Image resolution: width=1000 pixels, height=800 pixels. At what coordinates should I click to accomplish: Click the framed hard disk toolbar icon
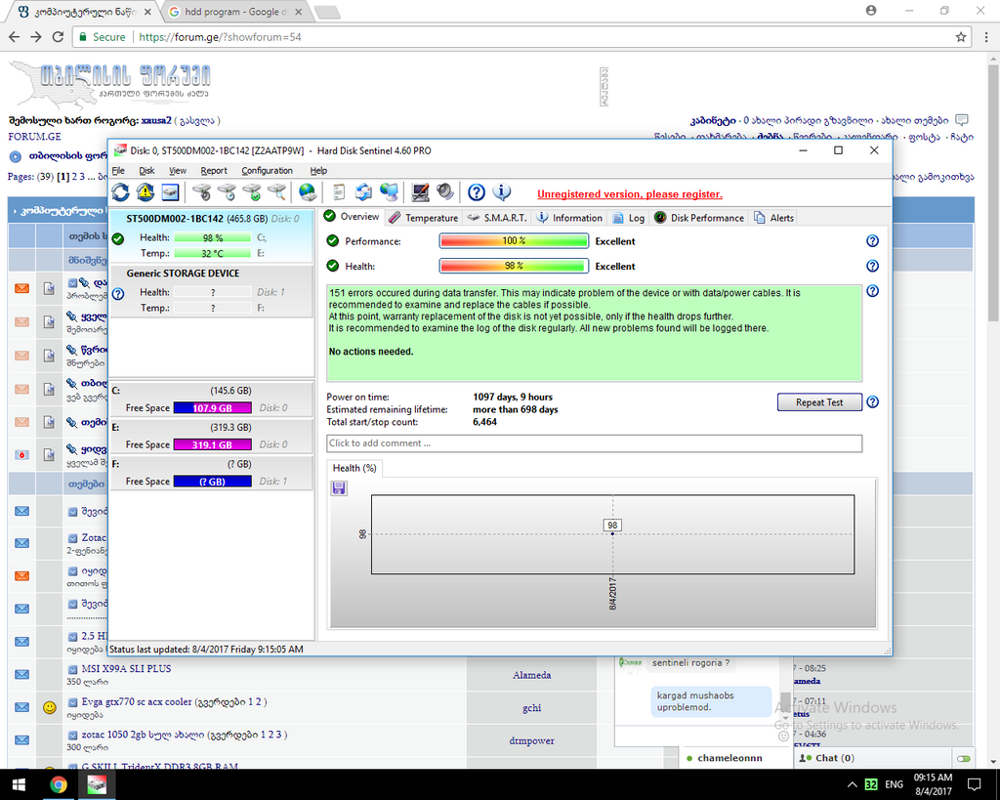pos(170,192)
